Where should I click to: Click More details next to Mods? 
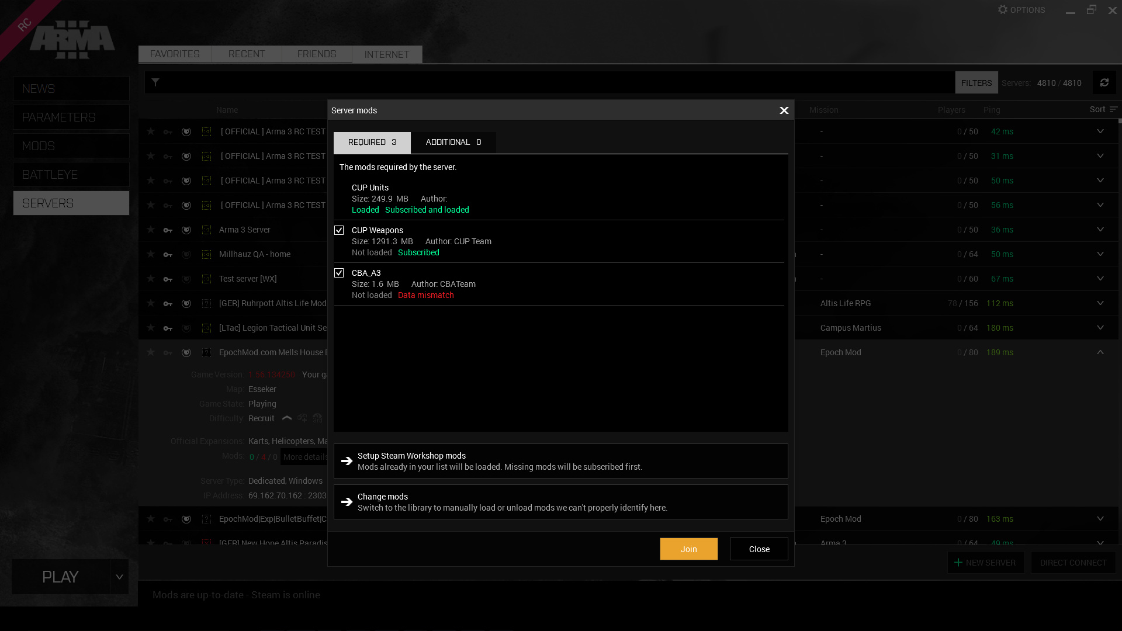tap(304, 457)
